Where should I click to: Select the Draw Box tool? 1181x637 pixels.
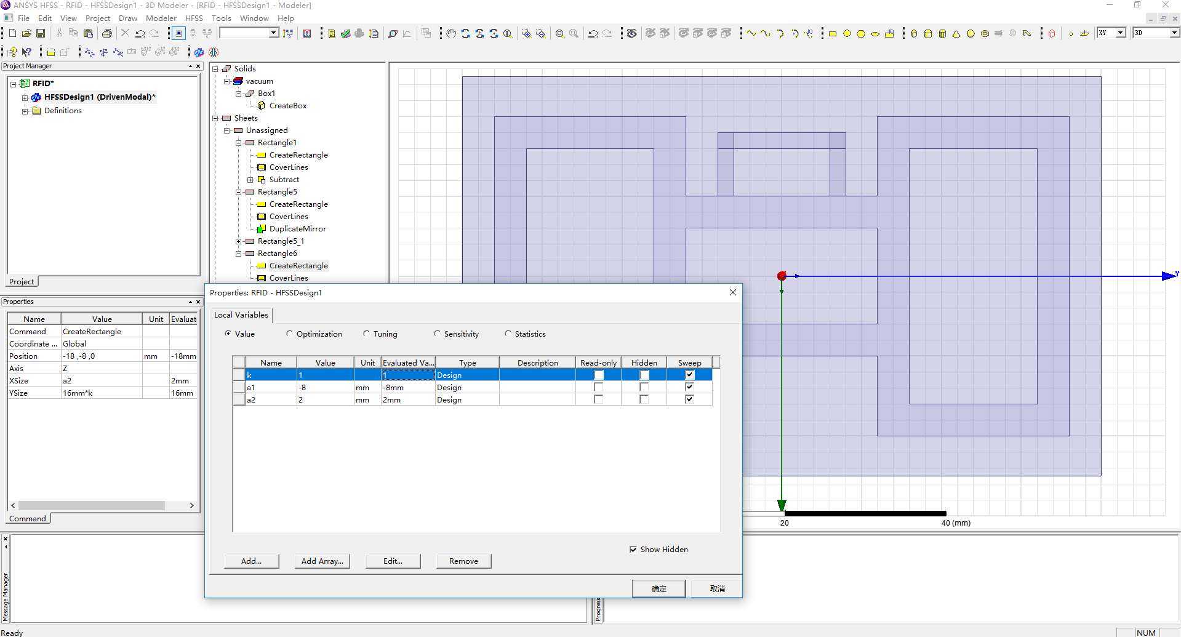click(914, 33)
